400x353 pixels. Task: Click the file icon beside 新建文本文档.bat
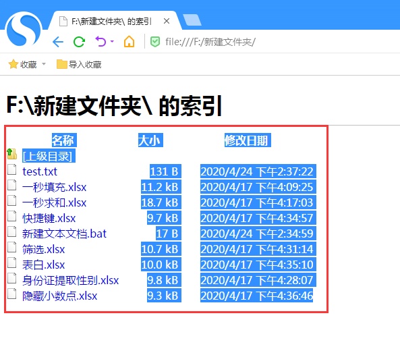(x=11, y=232)
